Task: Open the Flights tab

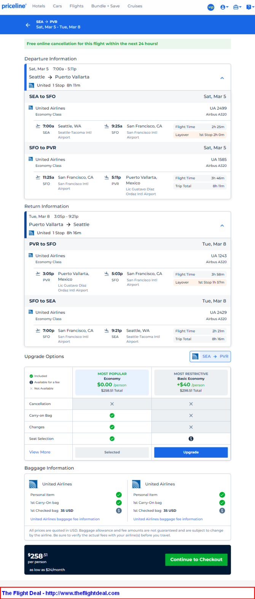Action: pos(76,6)
